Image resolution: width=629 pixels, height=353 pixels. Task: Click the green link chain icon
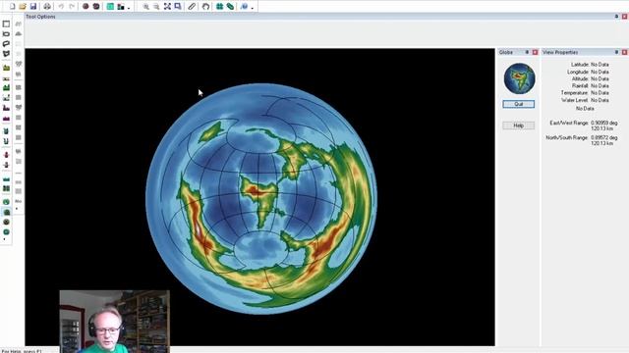[x=230, y=7]
